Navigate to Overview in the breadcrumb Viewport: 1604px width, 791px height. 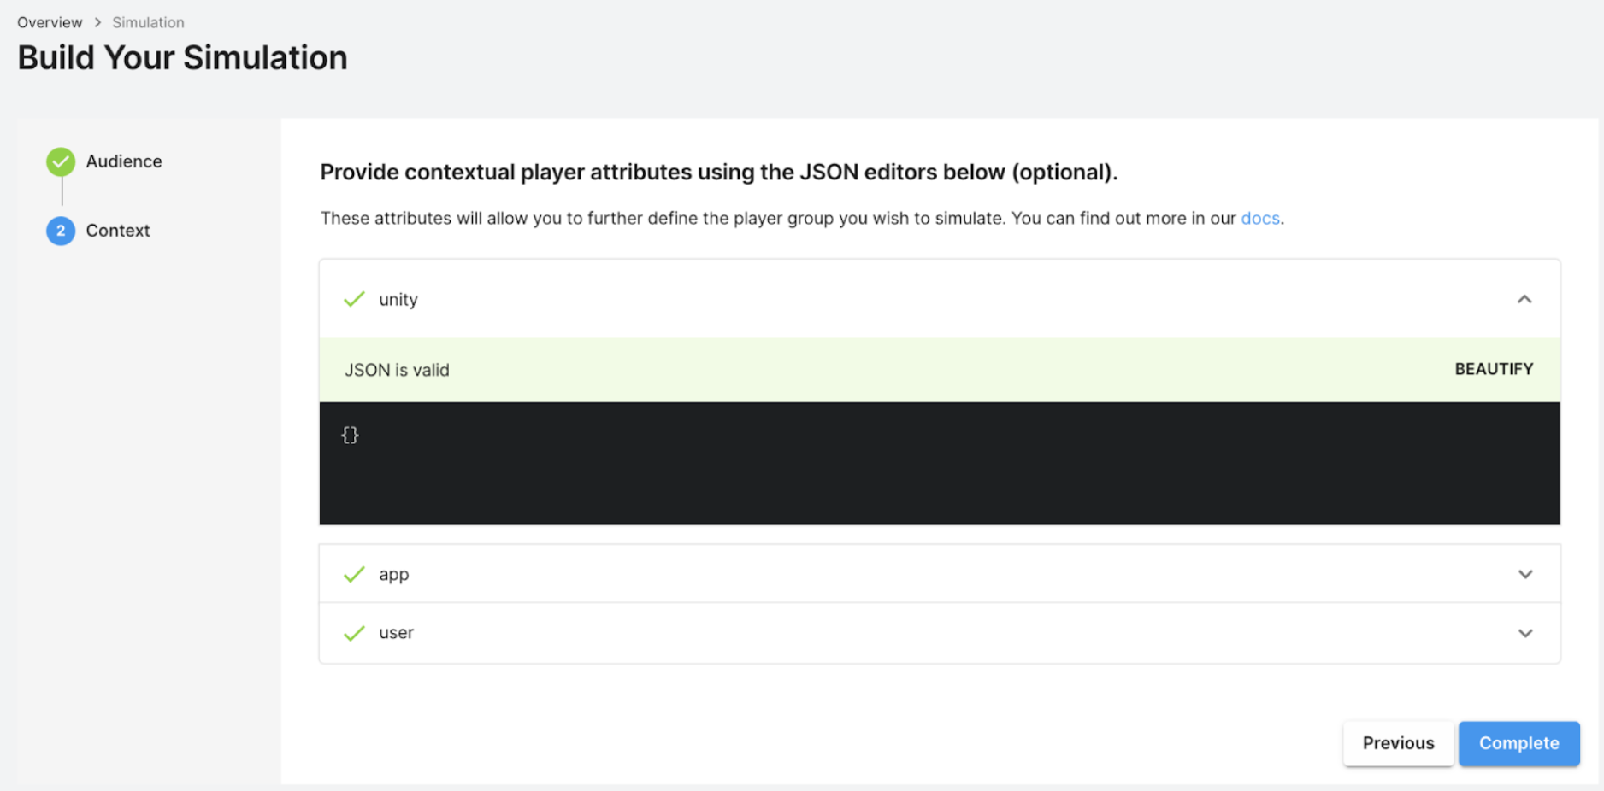[x=50, y=22]
